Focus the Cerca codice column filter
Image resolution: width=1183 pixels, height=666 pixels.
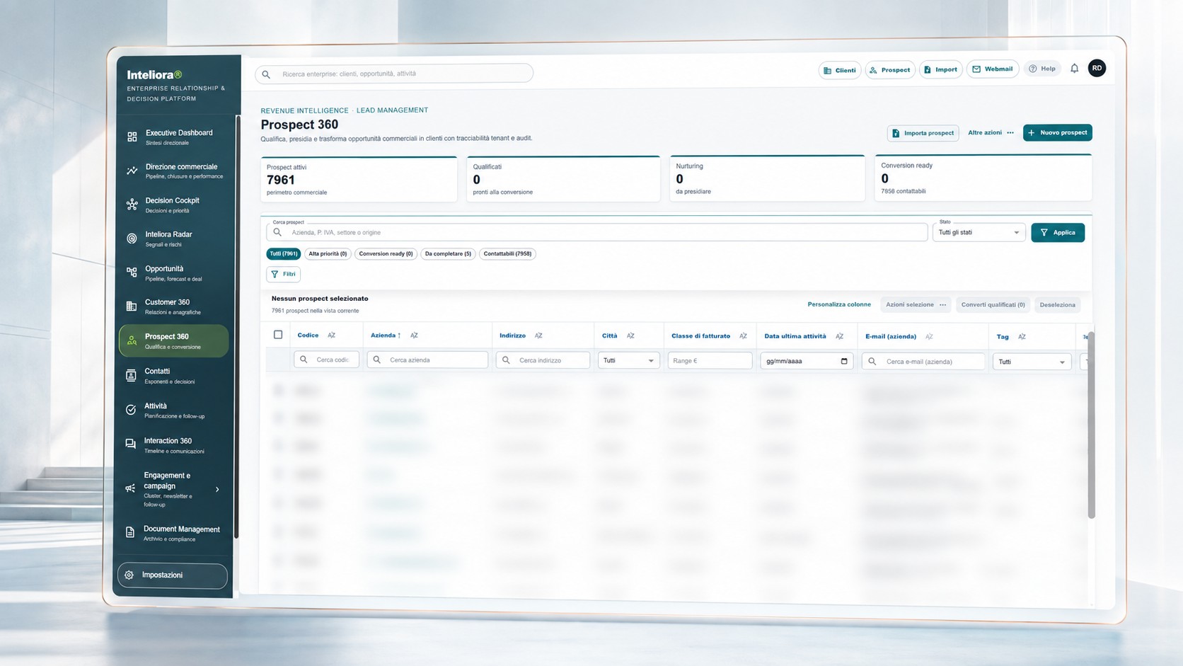click(326, 360)
